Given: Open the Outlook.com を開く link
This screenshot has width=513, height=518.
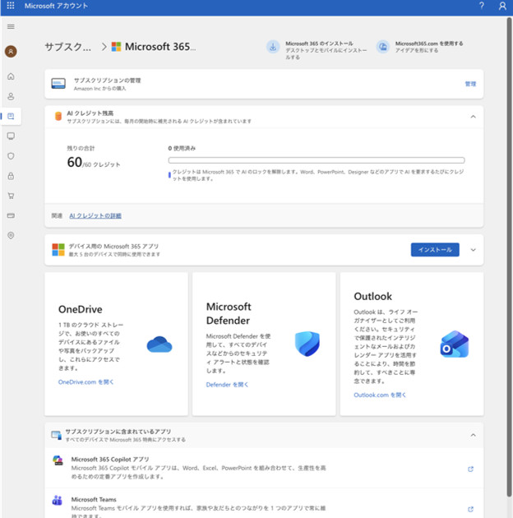Looking at the screenshot, I should tap(380, 395).
